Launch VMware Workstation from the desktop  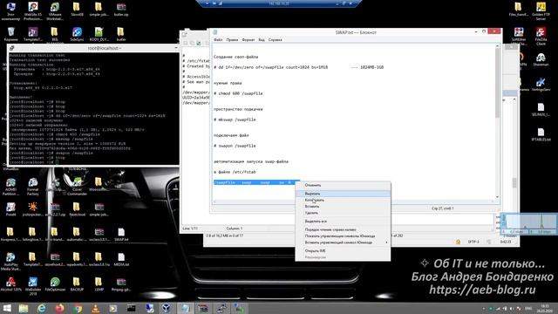pos(55,10)
